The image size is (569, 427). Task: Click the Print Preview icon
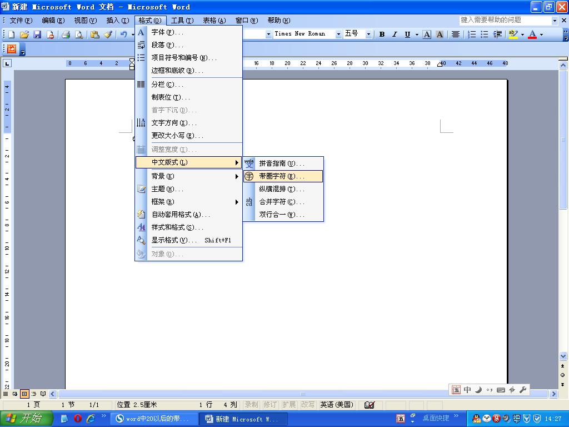click(78, 34)
